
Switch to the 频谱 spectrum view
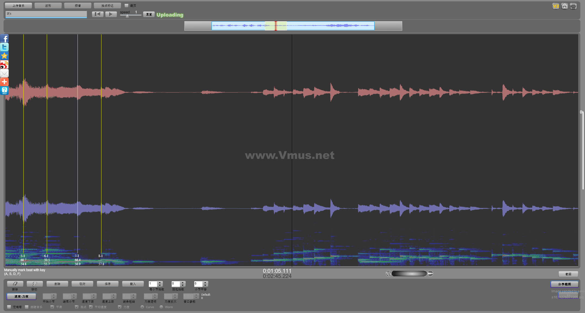coord(78,5)
